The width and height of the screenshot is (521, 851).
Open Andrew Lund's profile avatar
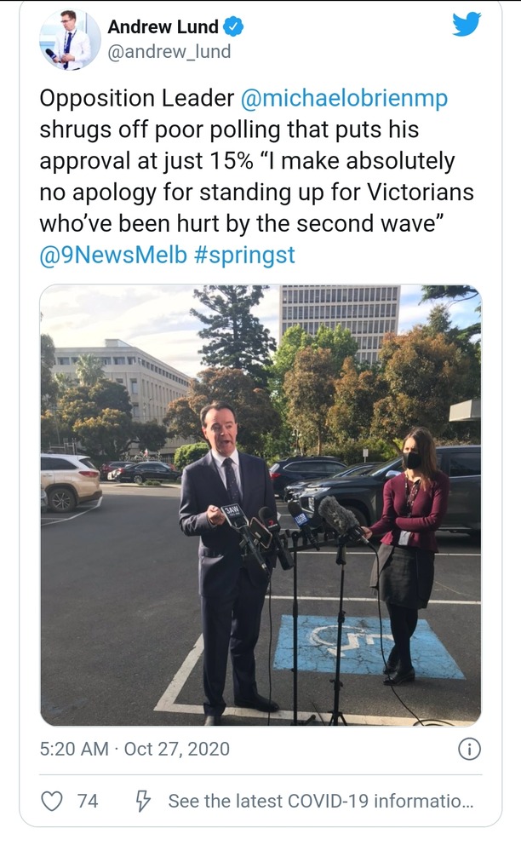click(x=70, y=40)
